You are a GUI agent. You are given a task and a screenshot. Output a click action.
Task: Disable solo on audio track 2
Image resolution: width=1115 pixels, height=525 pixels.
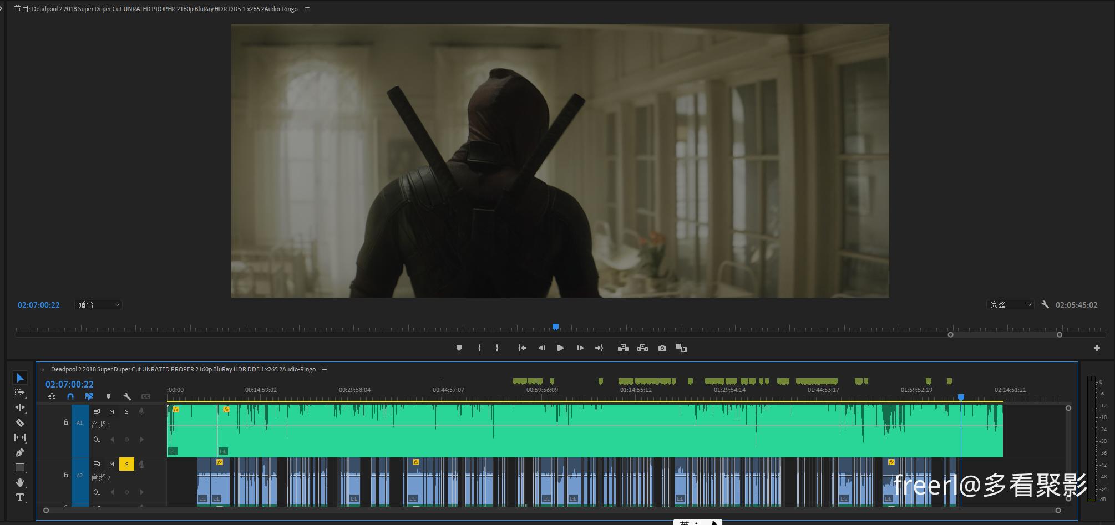(126, 464)
